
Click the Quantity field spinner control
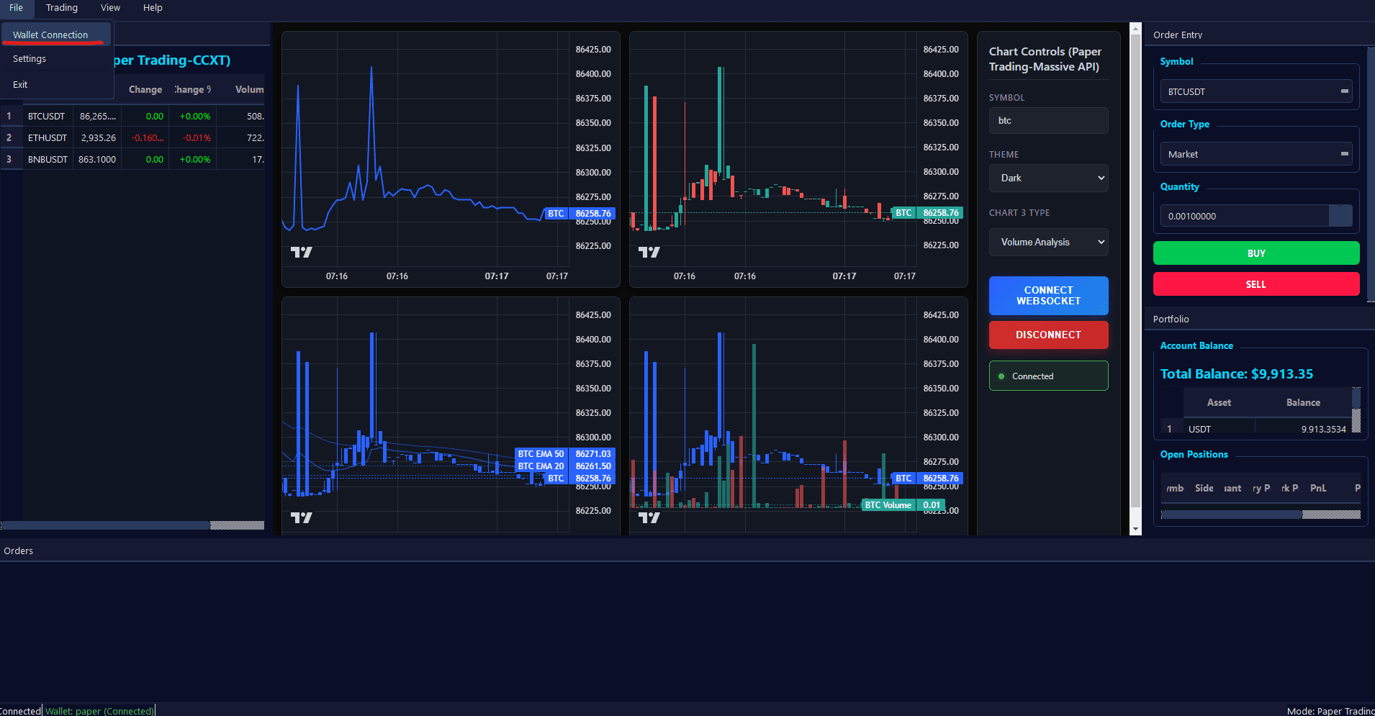(1340, 216)
